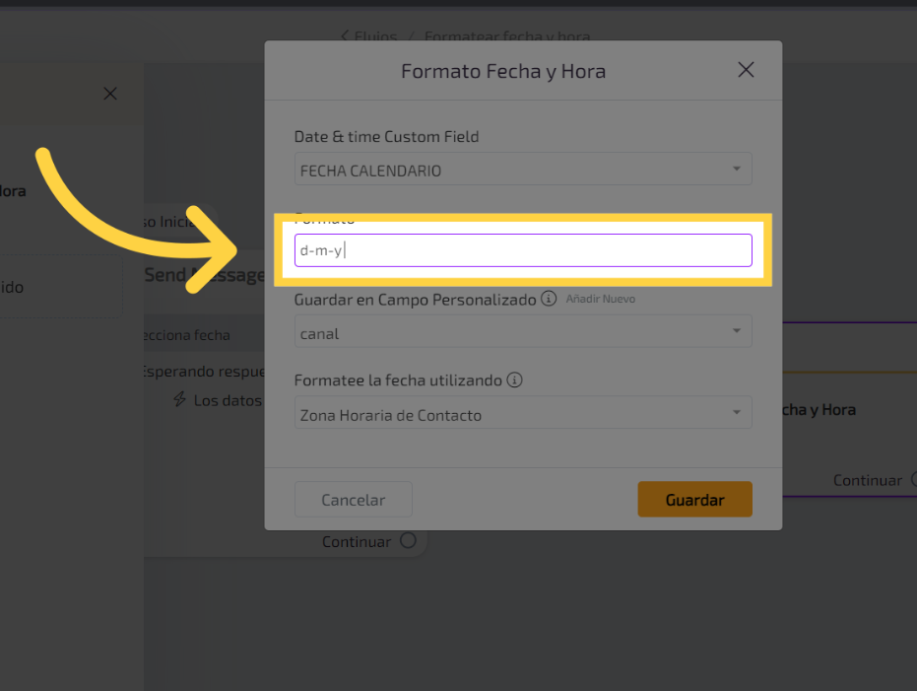Viewport: 917px width, 691px height.
Task: Click the lightning bolt icon beside Los datos
Action: (x=179, y=399)
